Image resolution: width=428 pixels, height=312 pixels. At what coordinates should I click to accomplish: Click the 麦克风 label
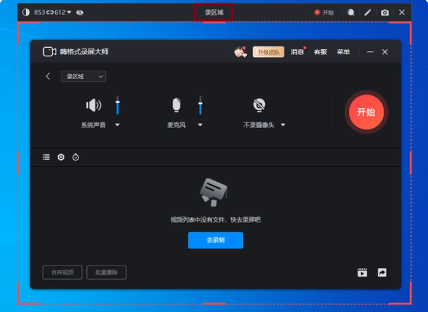click(176, 125)
